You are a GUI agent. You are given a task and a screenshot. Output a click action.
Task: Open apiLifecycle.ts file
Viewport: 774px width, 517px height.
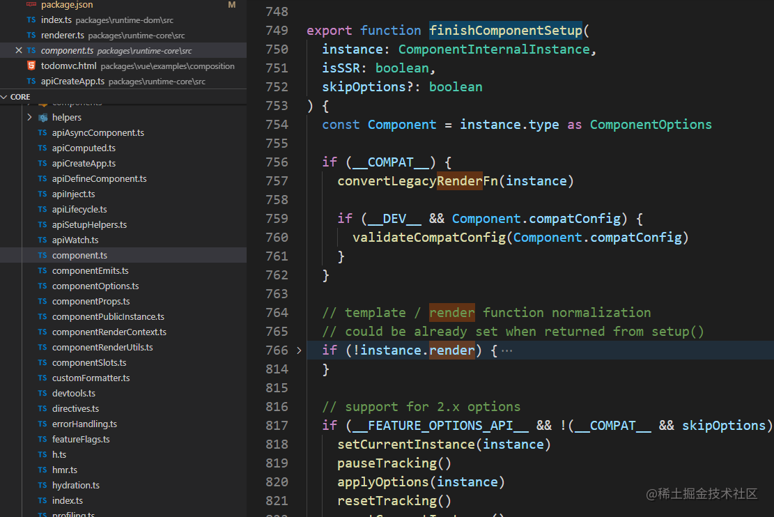[79, 209]
